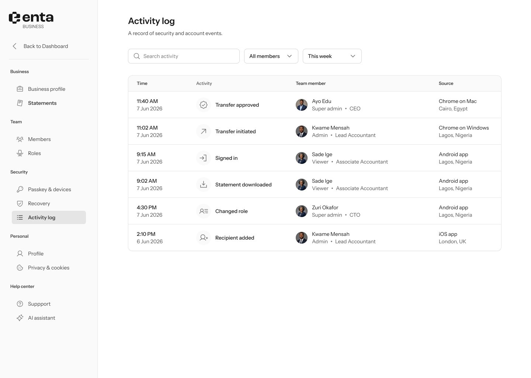This screenshot has width=531, height=378.
Task: Click the Signed in activity text
Action: (226, 158)
